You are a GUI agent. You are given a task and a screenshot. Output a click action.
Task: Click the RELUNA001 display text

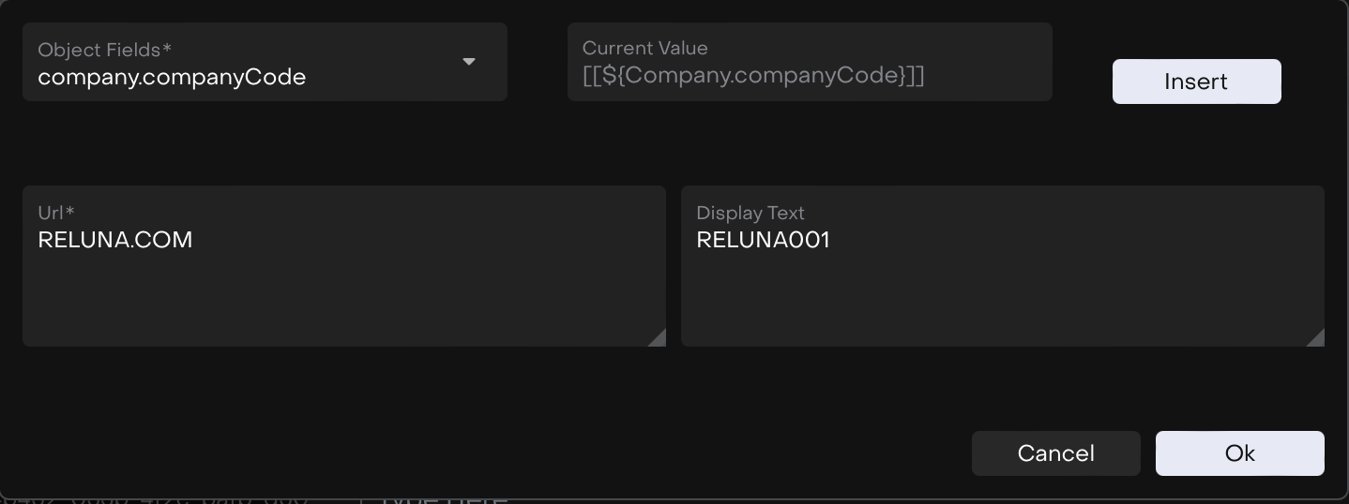pos(764,240)
